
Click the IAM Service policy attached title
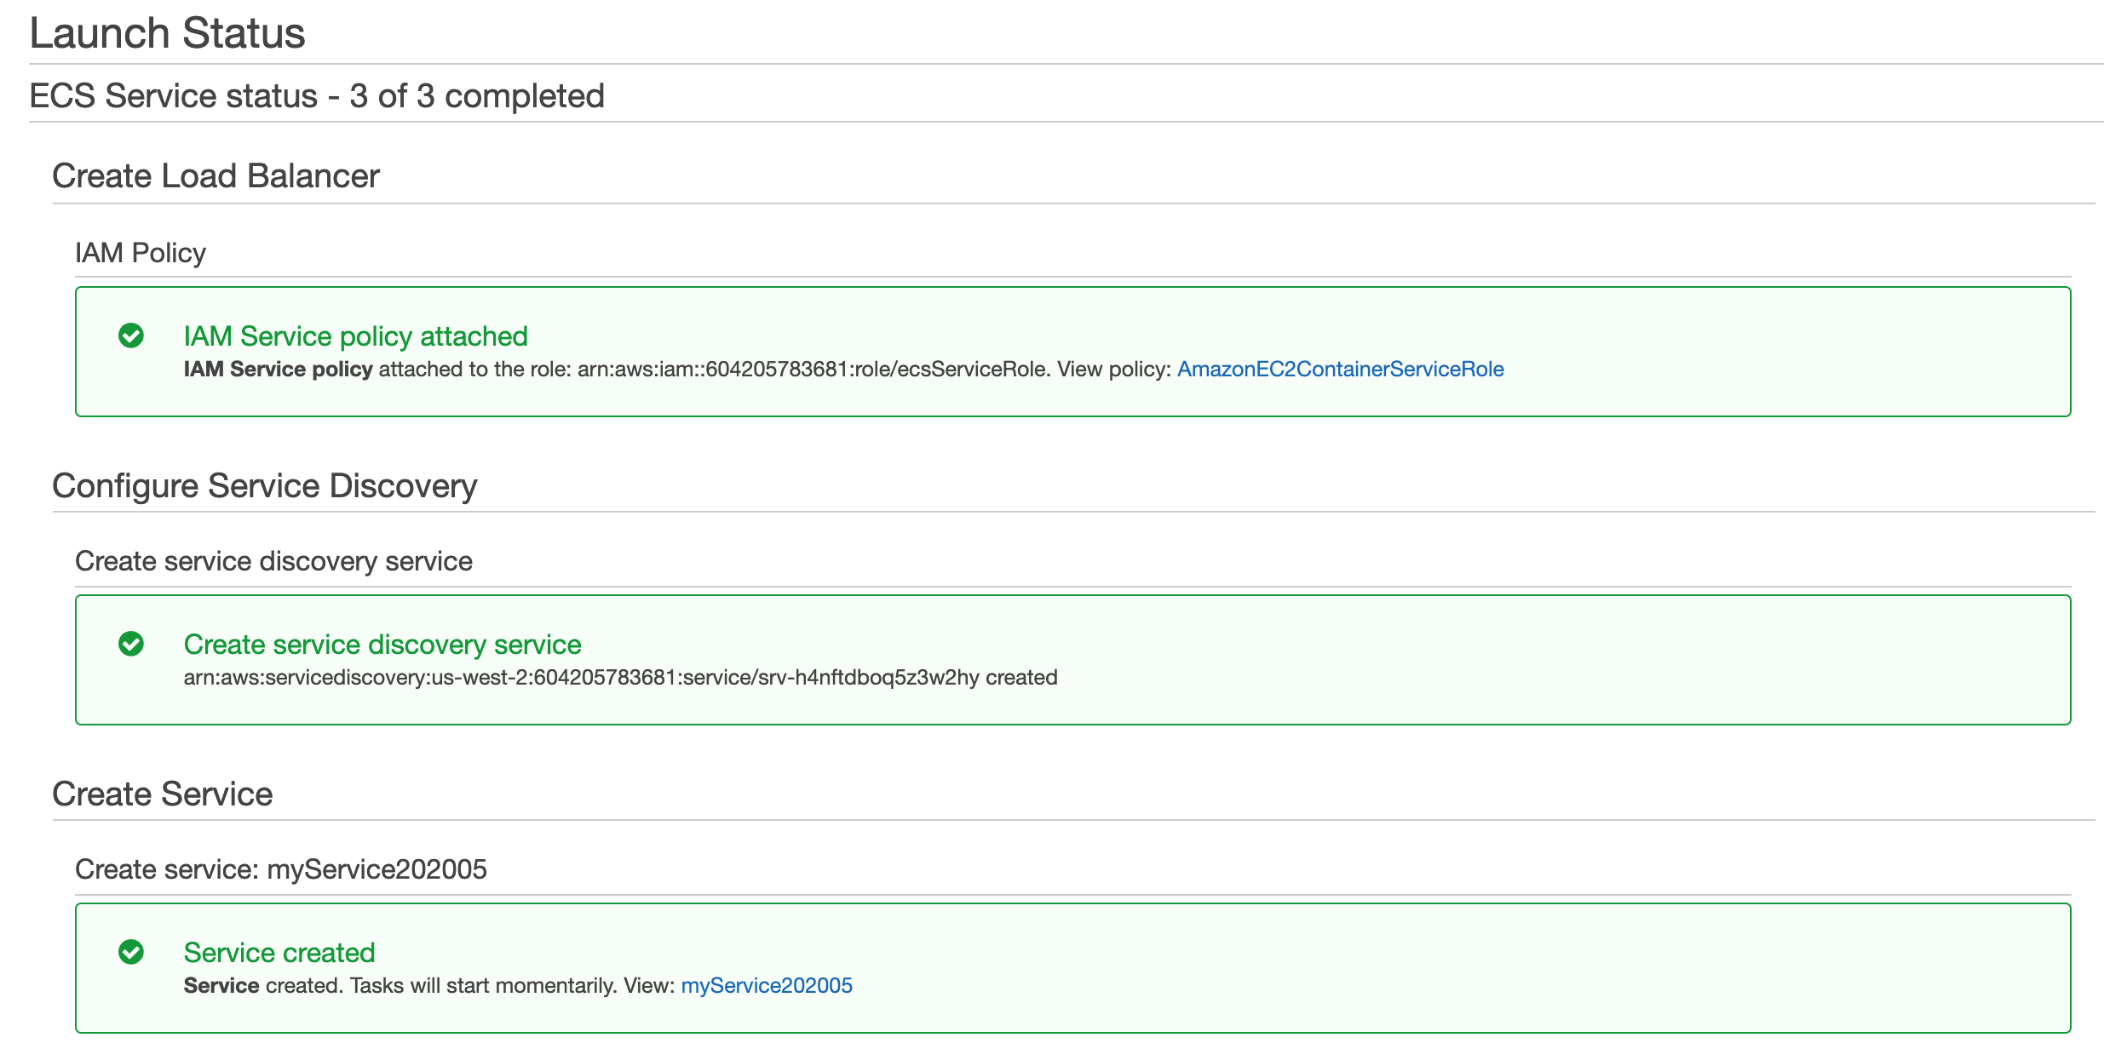tap(355, 336)
